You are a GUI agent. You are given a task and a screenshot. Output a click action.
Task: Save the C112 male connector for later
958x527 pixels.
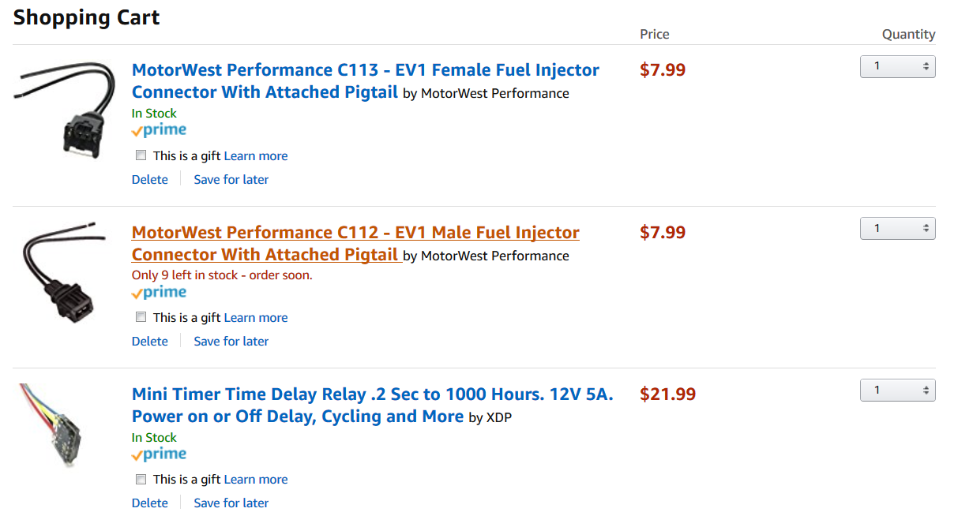(x=231, y=342)
